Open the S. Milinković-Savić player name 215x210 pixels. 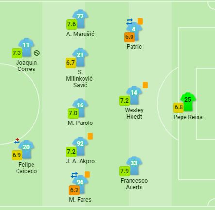(x=80, y=79)
